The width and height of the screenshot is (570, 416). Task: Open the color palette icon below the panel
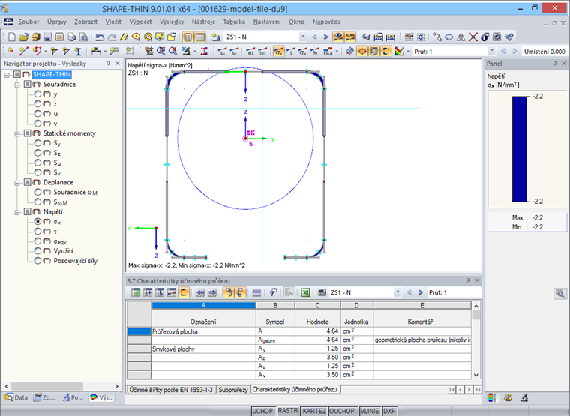[x=492, y=397]
